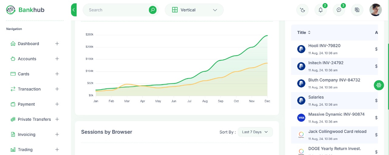Open the Last 7 Days sort dropdown
Image resolution: width=389 pixels, height=155 pixels.
coord(255,132)
